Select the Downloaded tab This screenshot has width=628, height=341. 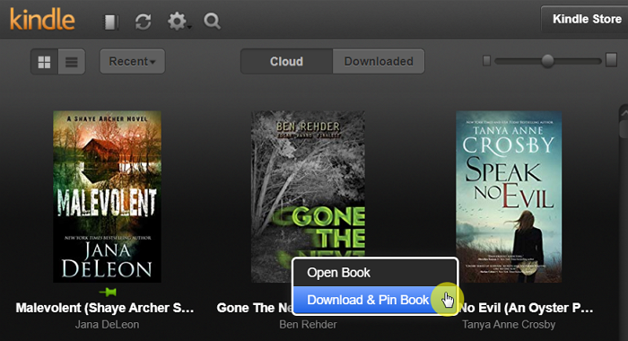point(379,61)
